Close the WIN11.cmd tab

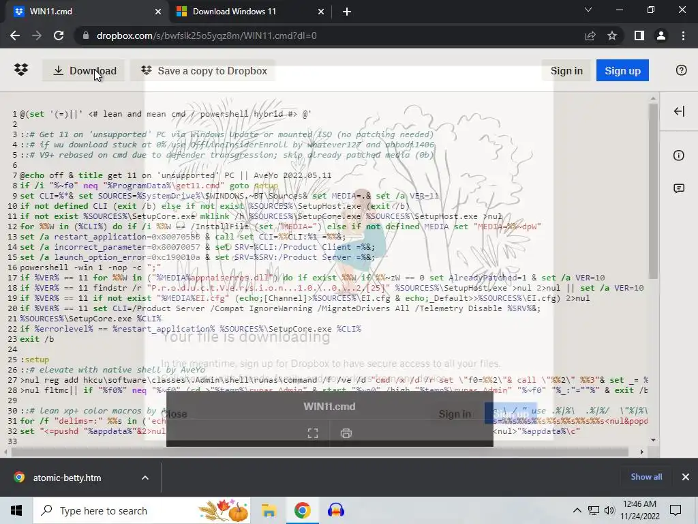[158, 12]
